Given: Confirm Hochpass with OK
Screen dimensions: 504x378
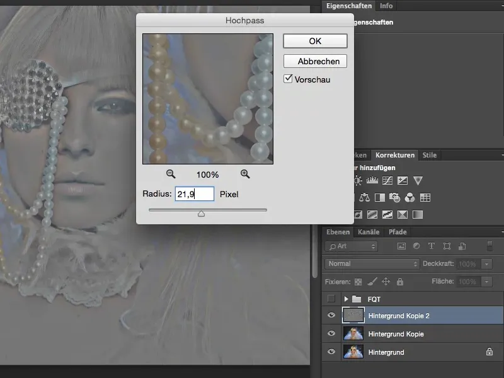Looking at the screenshot, I should [315, 41].
